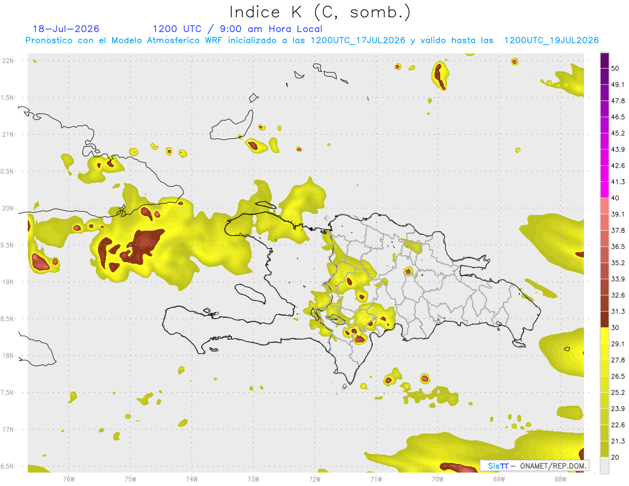Click the colorbar value "22.6"
This screenshot has height=486, width=629.
click(x=618, y=425)
